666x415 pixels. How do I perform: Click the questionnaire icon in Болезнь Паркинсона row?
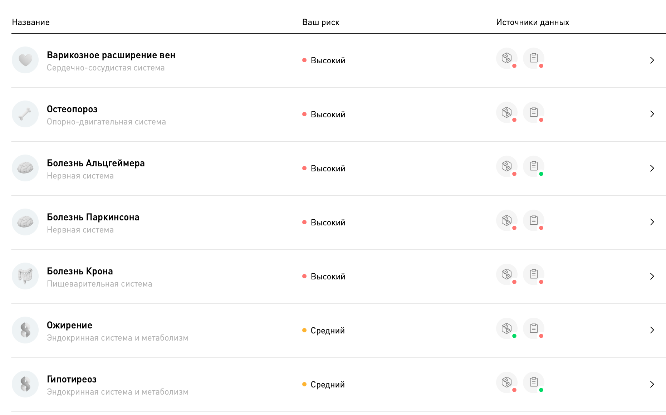533,220
